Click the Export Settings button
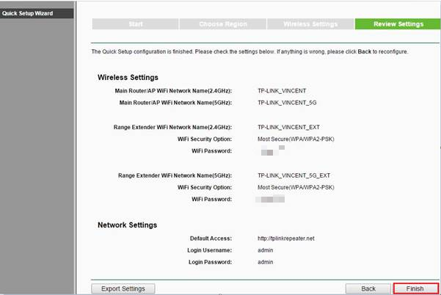Image resolution: width=441 pixels, height=295 pixels. (123, 288)
